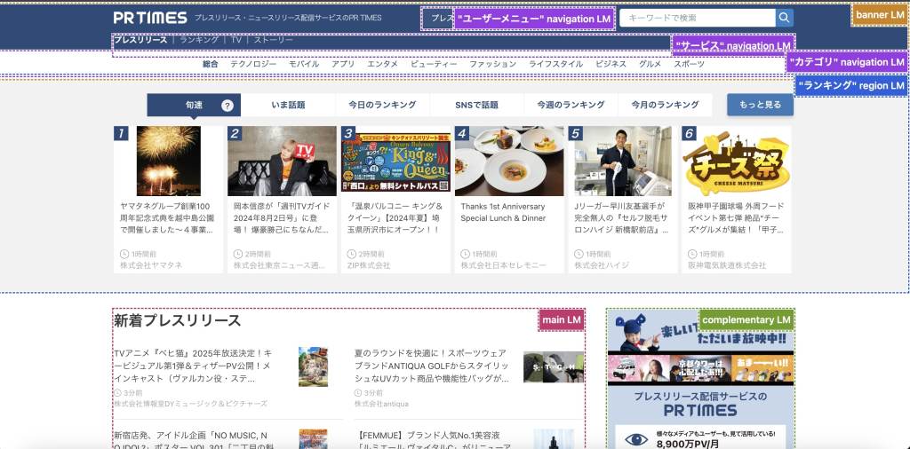Open the ストーリー service navigation link

(274, 40)
